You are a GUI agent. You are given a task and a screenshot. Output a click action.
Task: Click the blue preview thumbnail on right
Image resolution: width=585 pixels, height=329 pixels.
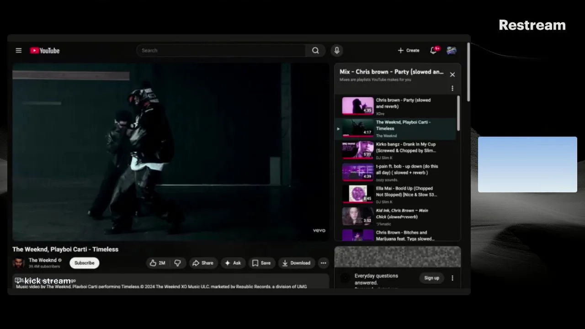pos(527,164)
